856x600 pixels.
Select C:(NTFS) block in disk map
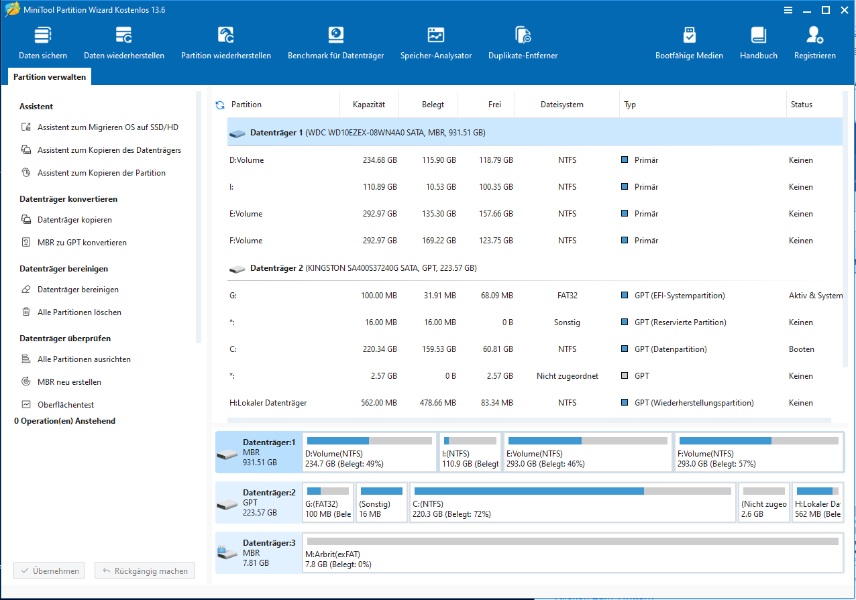(x=573, y=502)
